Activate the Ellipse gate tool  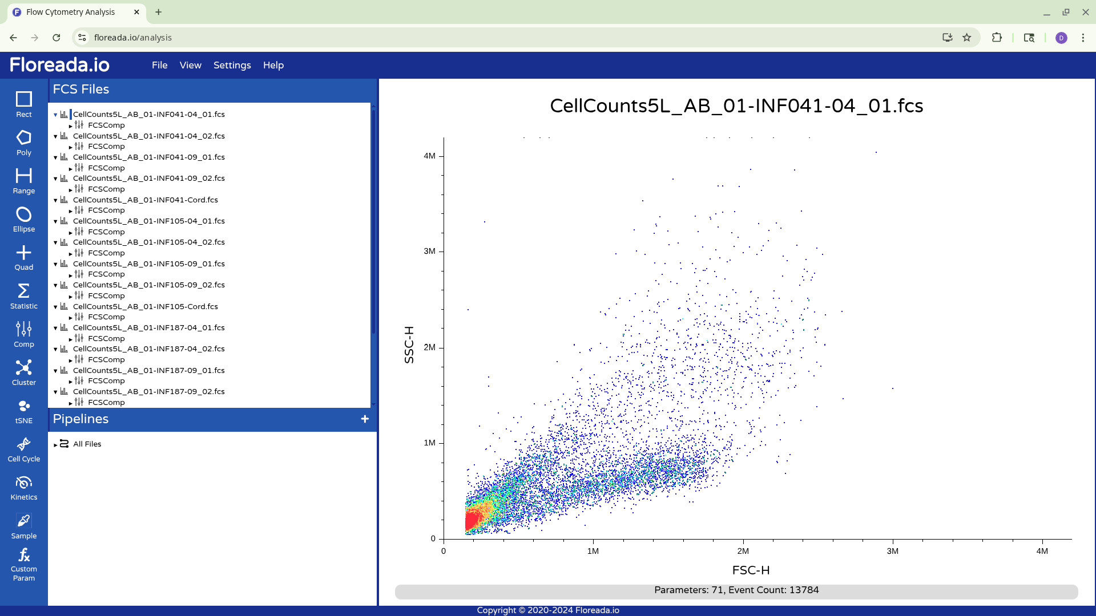click(x=23, y=219)
